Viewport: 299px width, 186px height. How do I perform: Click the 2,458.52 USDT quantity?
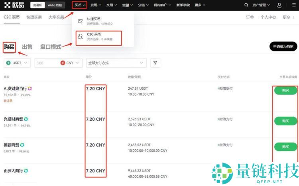(139, 145)
